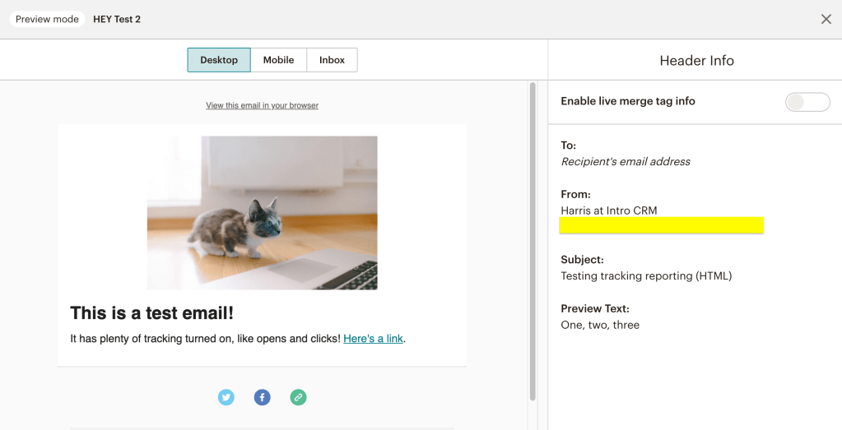Open the Inbox preview tab
The image size is (842, 430).
click(x=332, y=60)
